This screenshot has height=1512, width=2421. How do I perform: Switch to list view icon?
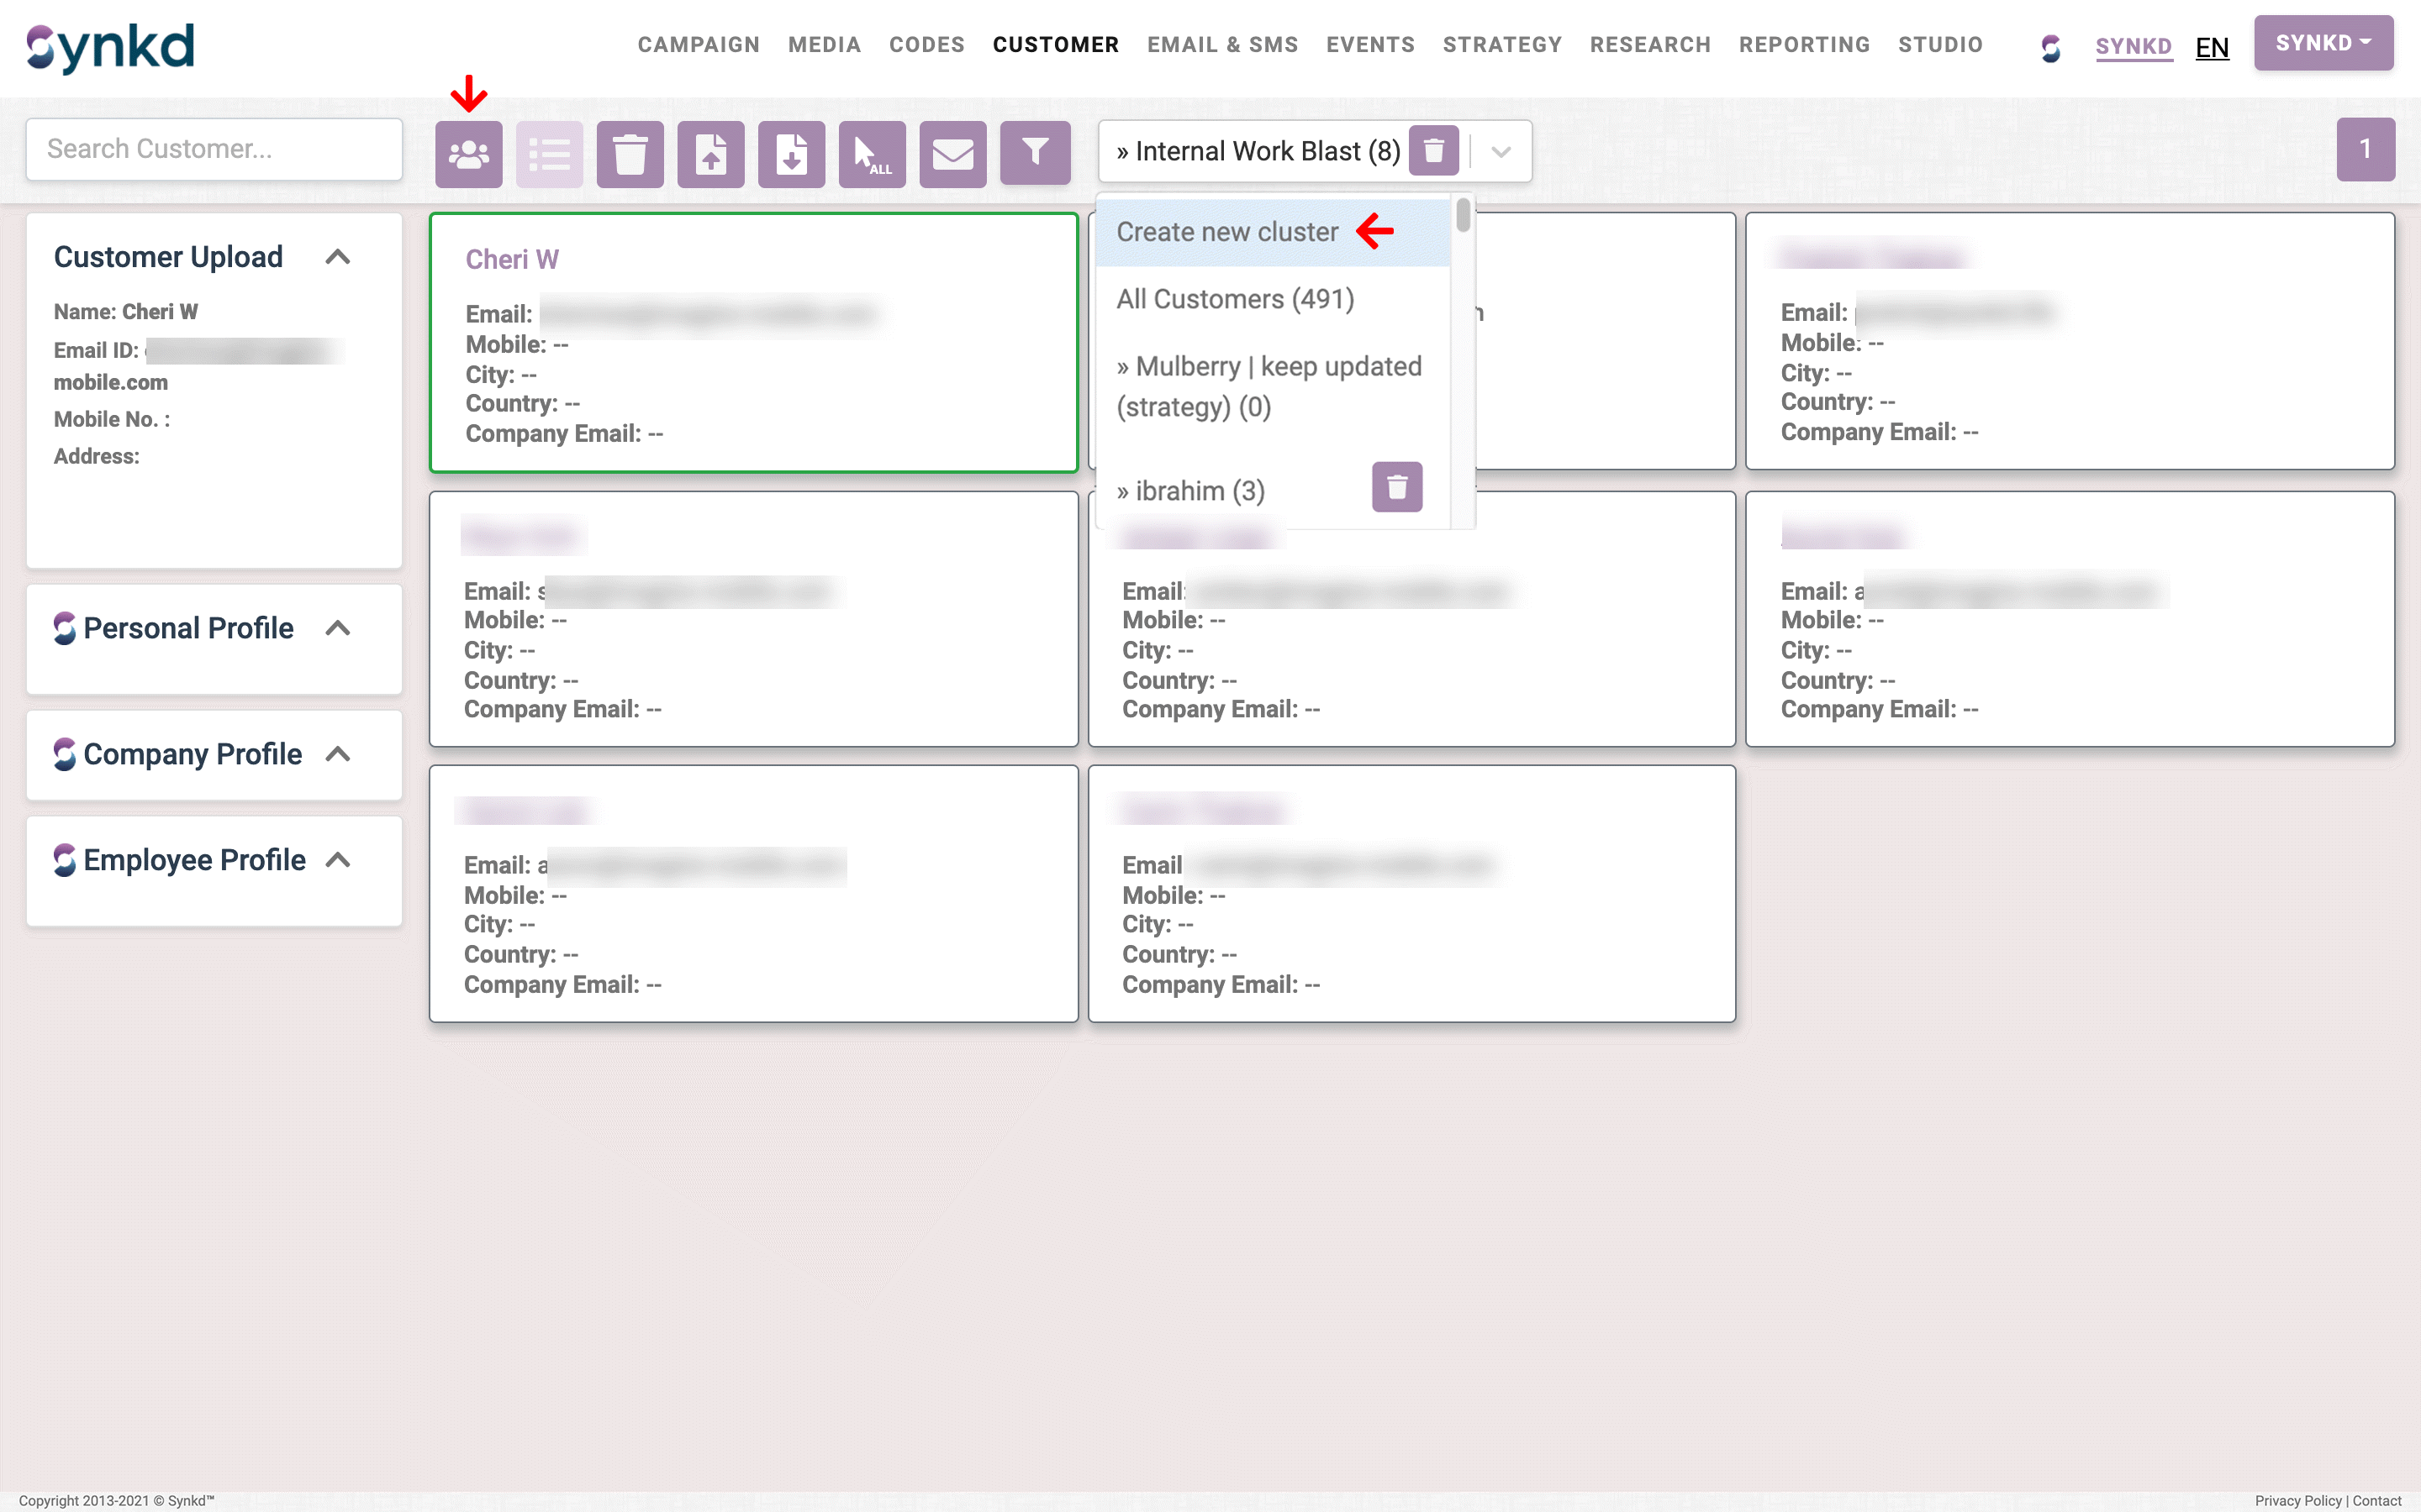tap(549, 153)
